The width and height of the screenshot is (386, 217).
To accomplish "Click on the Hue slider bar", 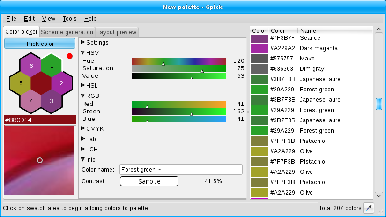I will coord(179,61).
